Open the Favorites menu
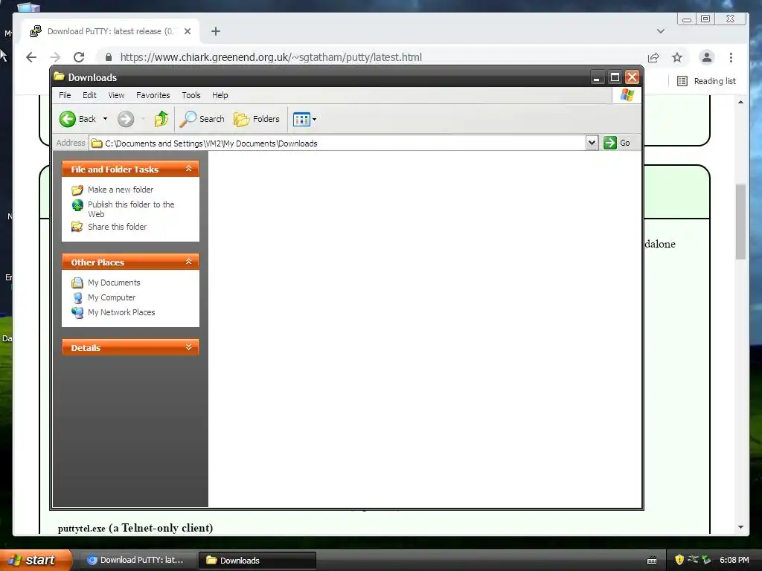 (x=153, y=95)
